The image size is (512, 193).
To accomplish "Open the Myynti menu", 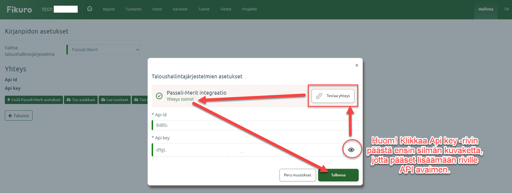I will click(109, 9).
